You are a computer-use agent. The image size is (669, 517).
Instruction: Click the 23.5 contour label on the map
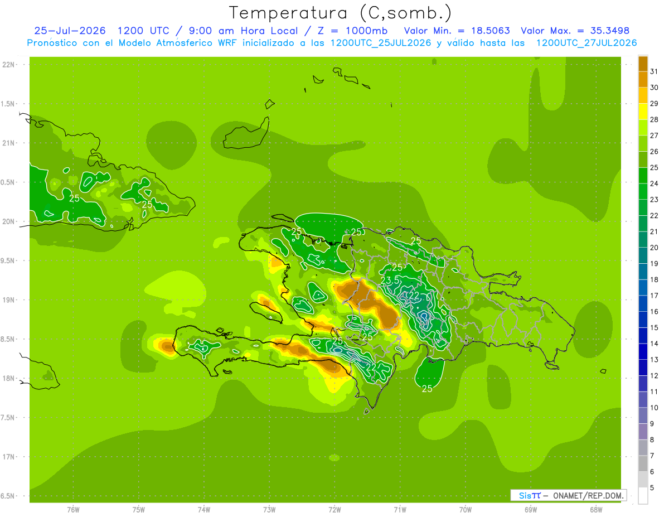(390, 280)
